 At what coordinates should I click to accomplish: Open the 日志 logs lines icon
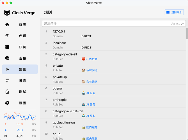point(7,80)
